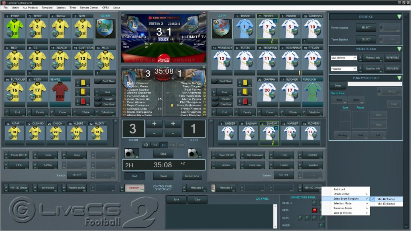
Task: Click the ULT TV away team crest
Action: coord(222,29)
